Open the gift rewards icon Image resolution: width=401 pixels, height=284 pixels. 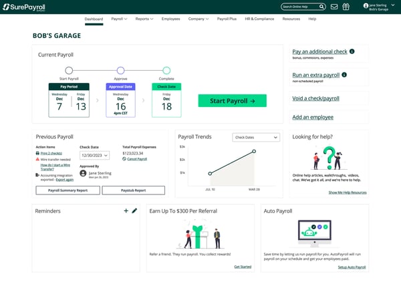pyautogui.click(x=346, y=7)
